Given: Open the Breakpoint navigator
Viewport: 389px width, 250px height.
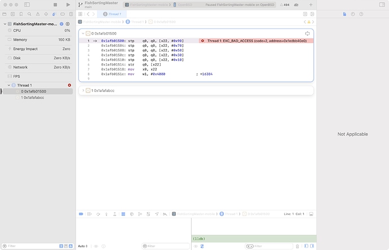Looking at the screenshot, I should coord(63,14).
